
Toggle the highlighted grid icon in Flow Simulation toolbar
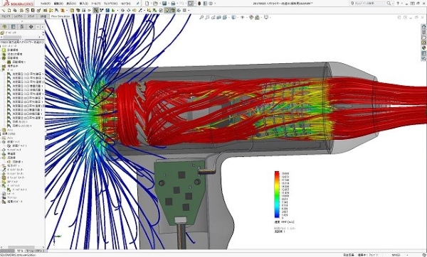coord(95,11)
